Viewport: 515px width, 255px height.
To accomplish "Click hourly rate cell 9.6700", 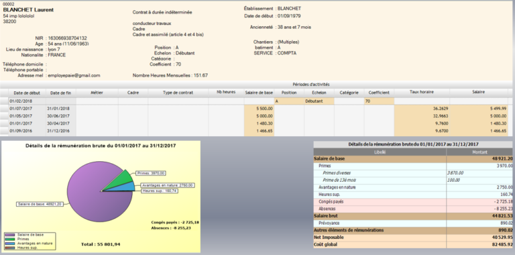I will click(x=422, y=131).
